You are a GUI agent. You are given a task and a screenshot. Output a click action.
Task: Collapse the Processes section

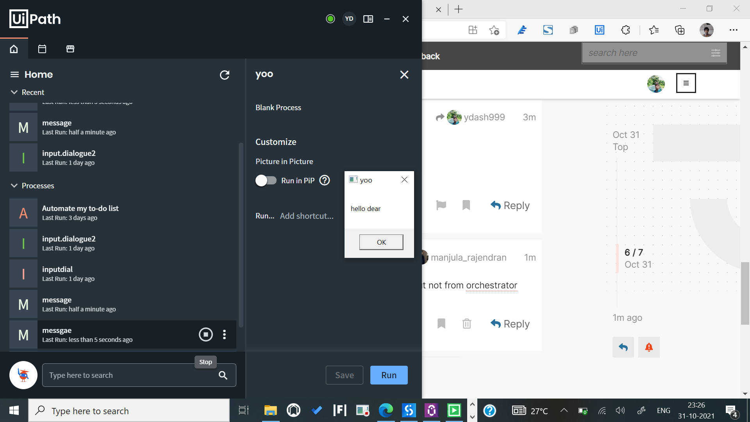(x=14, y=186)
